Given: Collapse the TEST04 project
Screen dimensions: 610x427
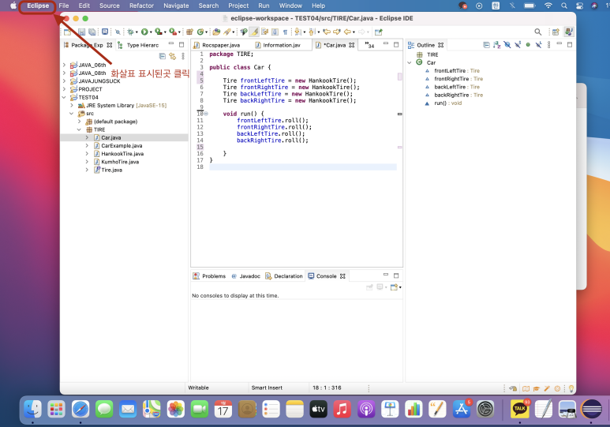Looking at the screenshot, I should point(64,97).
